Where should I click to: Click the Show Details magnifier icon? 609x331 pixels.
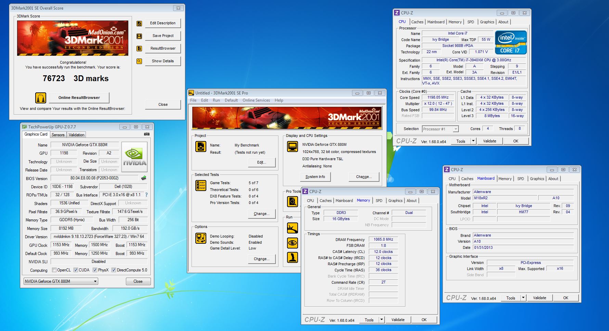[x=139, y=61]
